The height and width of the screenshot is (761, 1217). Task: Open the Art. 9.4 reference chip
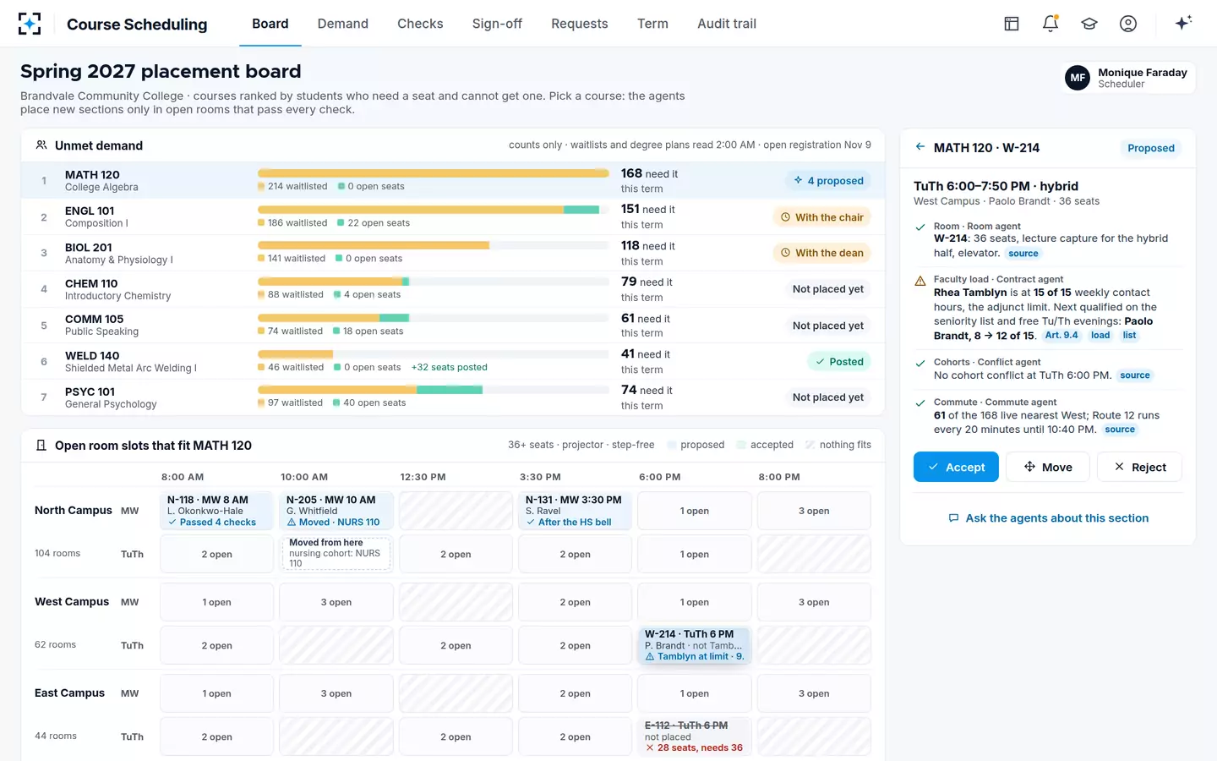1061,336
